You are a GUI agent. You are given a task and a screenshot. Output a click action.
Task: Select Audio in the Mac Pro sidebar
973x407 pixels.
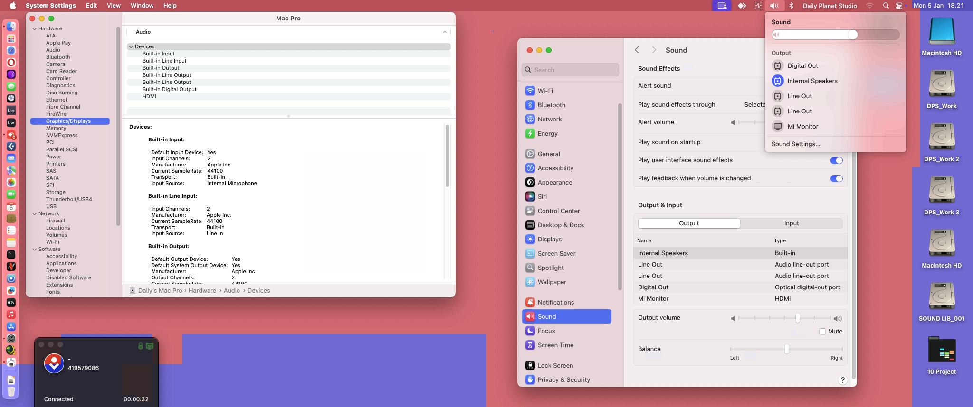coord(53,50)
